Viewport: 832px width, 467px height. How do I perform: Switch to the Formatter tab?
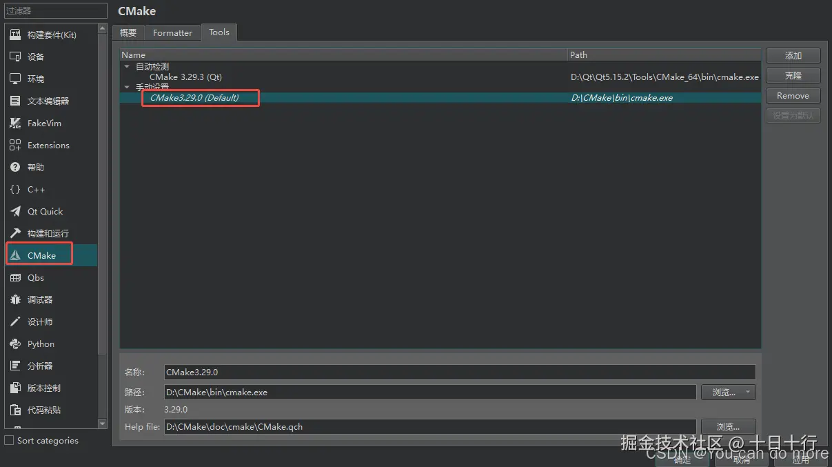172,32
